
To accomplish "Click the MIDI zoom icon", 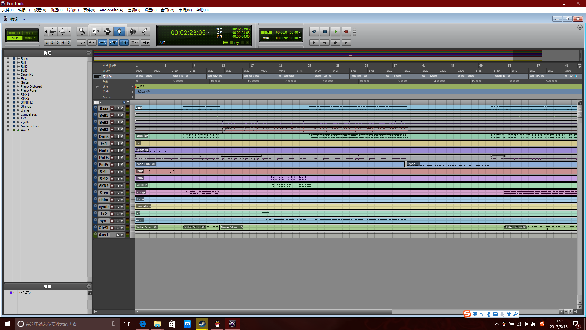I will (x=62, y=31).
